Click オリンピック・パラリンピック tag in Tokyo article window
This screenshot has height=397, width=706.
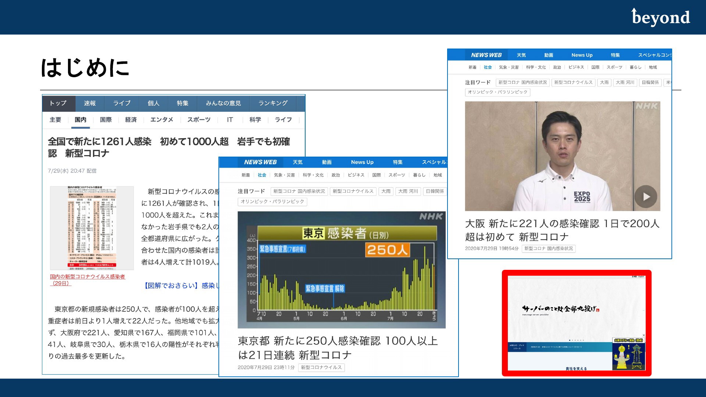[272, 201]
